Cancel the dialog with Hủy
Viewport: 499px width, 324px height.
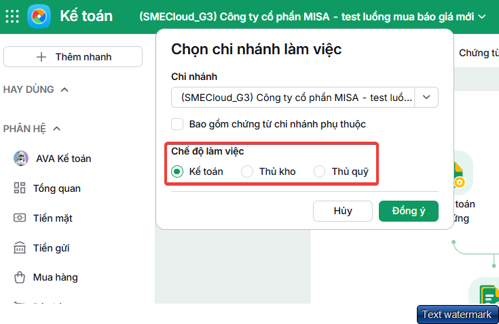pyautogui.click(x=343, y=211)
